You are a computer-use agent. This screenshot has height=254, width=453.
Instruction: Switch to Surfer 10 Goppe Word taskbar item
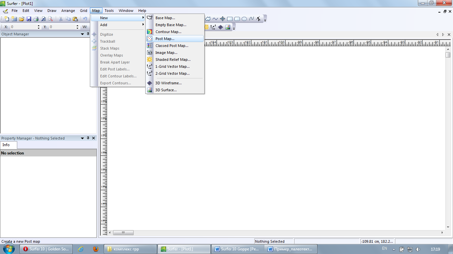click(x=237, y=249)
